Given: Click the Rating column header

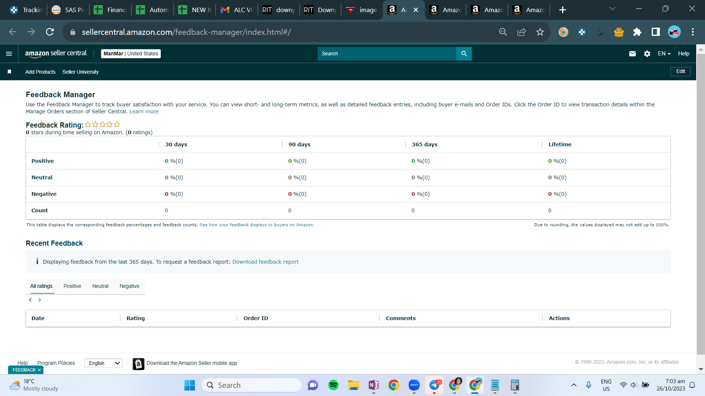Looking at the screenshot, I should [x=135, y=318].
